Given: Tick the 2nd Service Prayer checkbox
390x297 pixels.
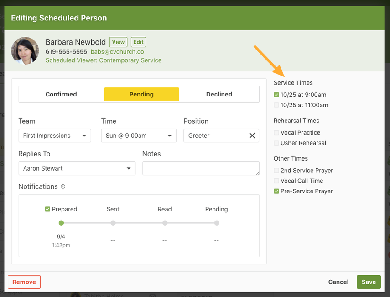Looking at the screenshot, I should tap(276, 171).
